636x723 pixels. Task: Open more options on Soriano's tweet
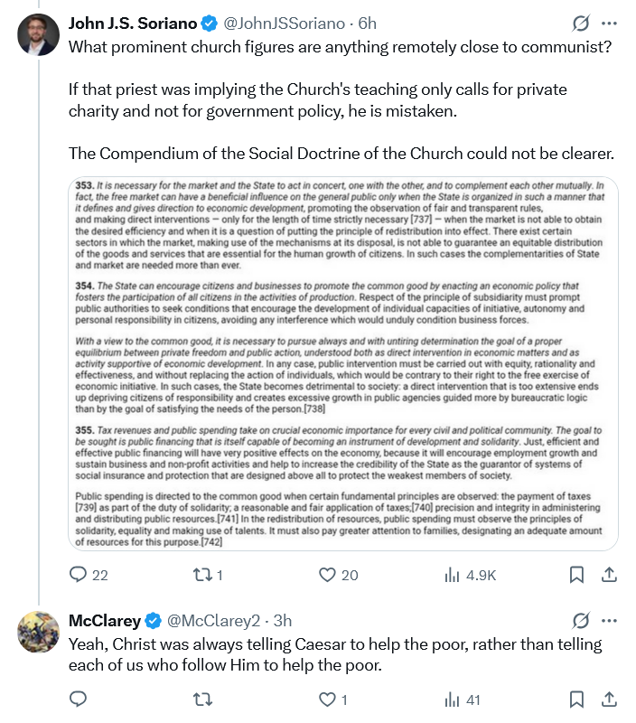[610, 23]
